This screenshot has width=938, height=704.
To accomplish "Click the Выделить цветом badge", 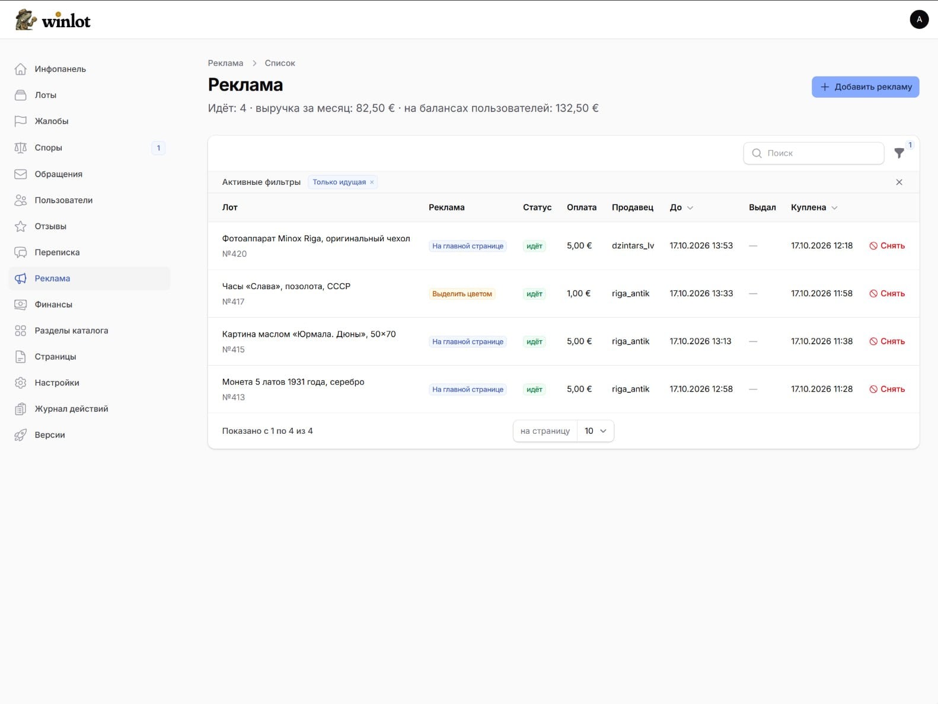I will point(462,293).
